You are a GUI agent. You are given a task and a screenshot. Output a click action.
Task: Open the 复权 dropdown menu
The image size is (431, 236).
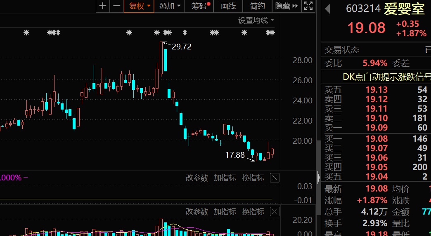coord(139,6)
